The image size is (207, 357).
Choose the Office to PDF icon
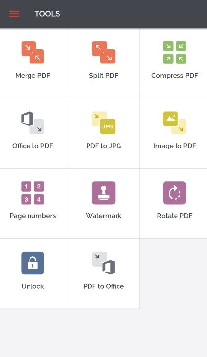pos(32,122)
